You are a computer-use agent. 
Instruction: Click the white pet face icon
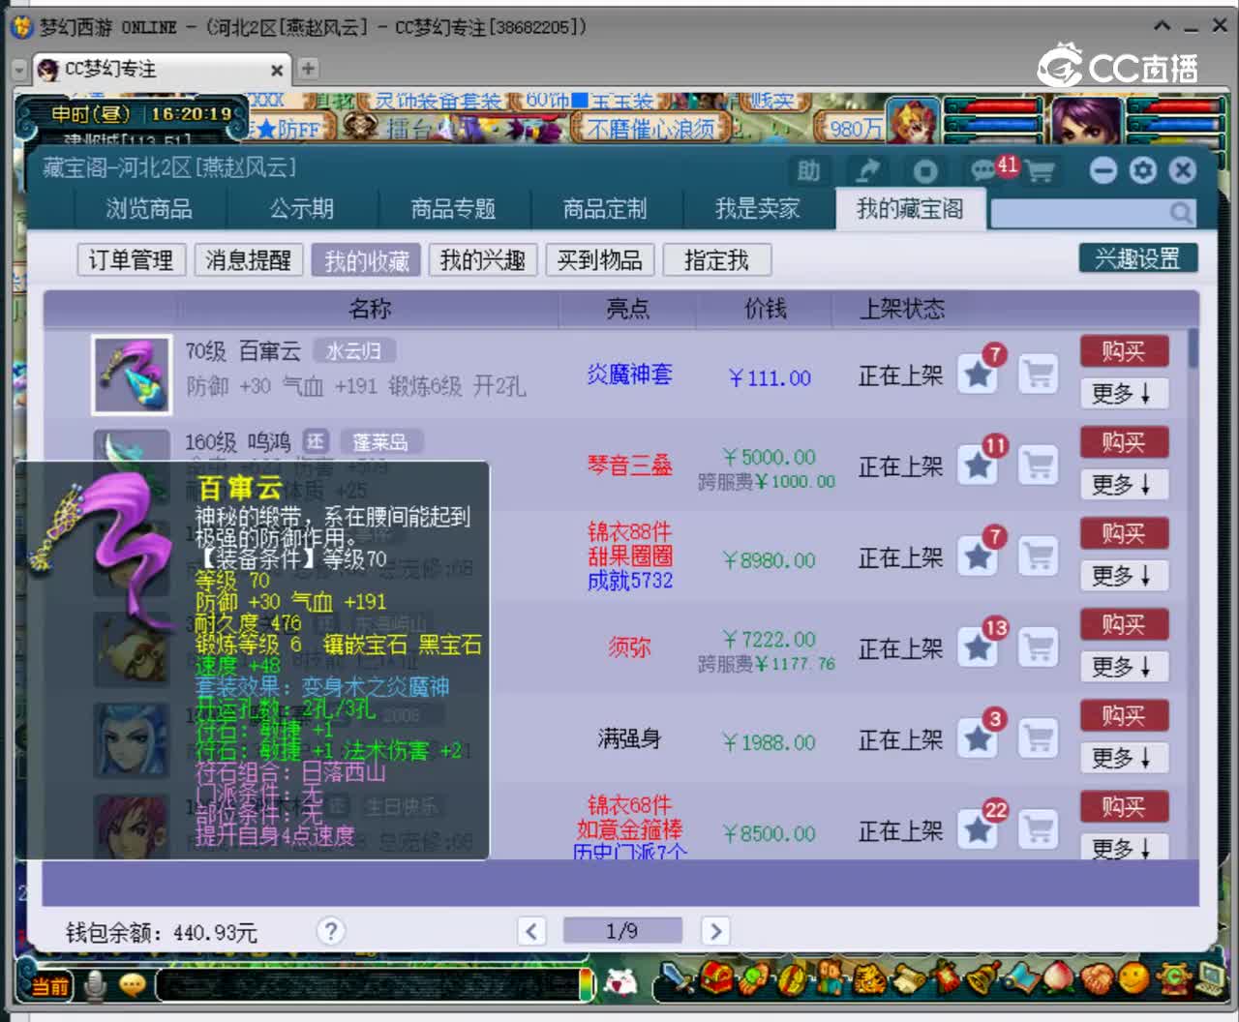(x=620, y=982)
